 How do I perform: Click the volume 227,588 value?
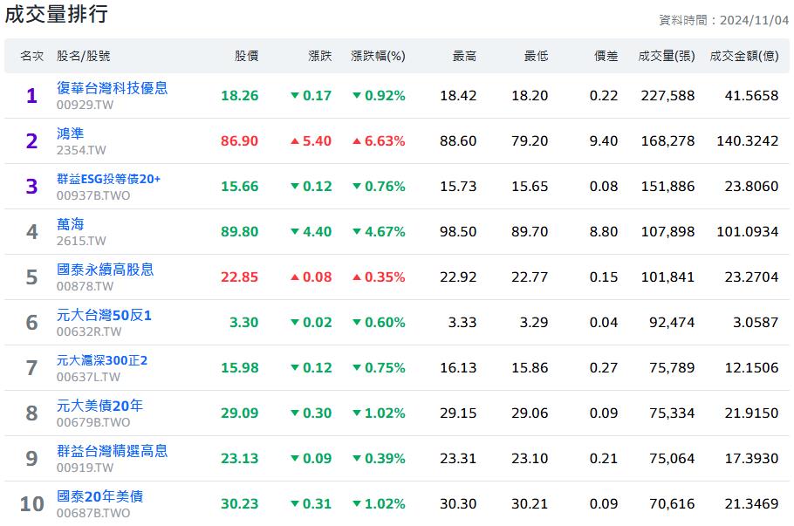667,96
